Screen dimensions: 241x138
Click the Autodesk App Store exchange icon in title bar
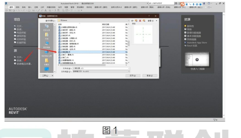point(204,3)
